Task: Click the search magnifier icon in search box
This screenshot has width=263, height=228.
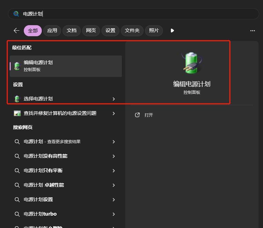Action: pyautogui.click(x=16, y=14)
